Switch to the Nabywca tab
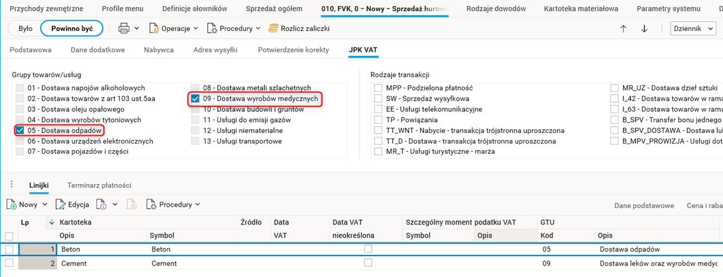The height and width of the screenshot is (277, 723). click(159, 50)
